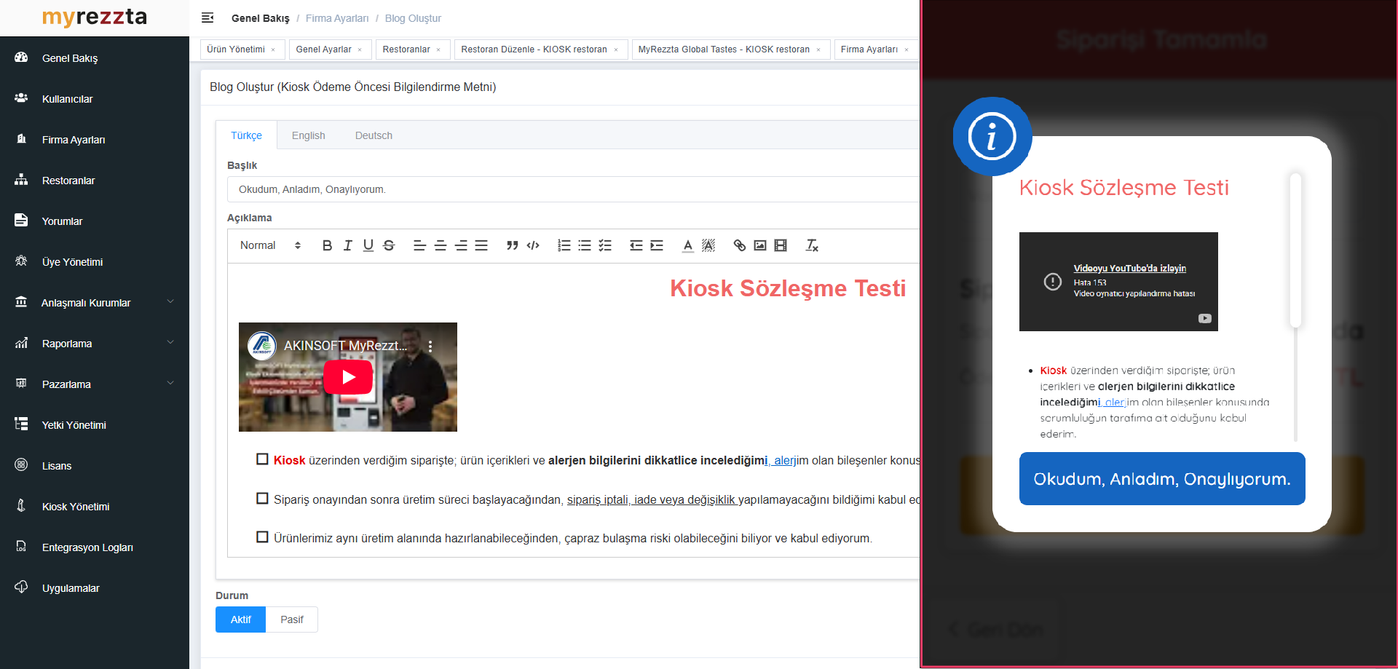Check the Ürünlerimiz çapraz bulaşma checkbox

[x=262, y=537]
